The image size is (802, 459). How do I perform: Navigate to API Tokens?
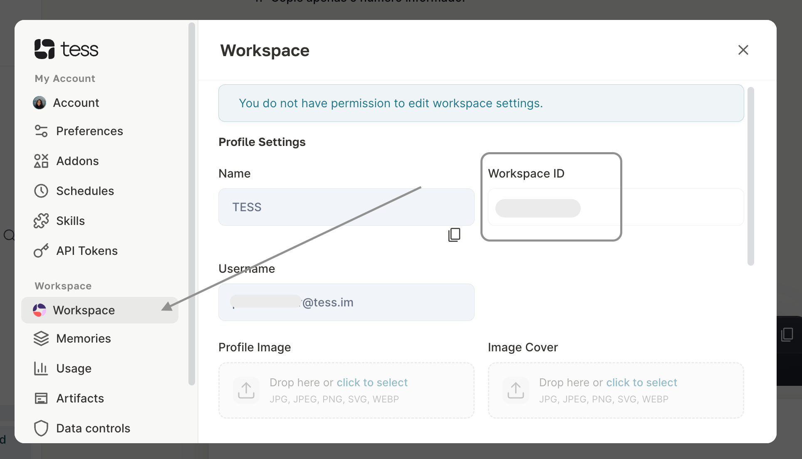click(100, 251)
